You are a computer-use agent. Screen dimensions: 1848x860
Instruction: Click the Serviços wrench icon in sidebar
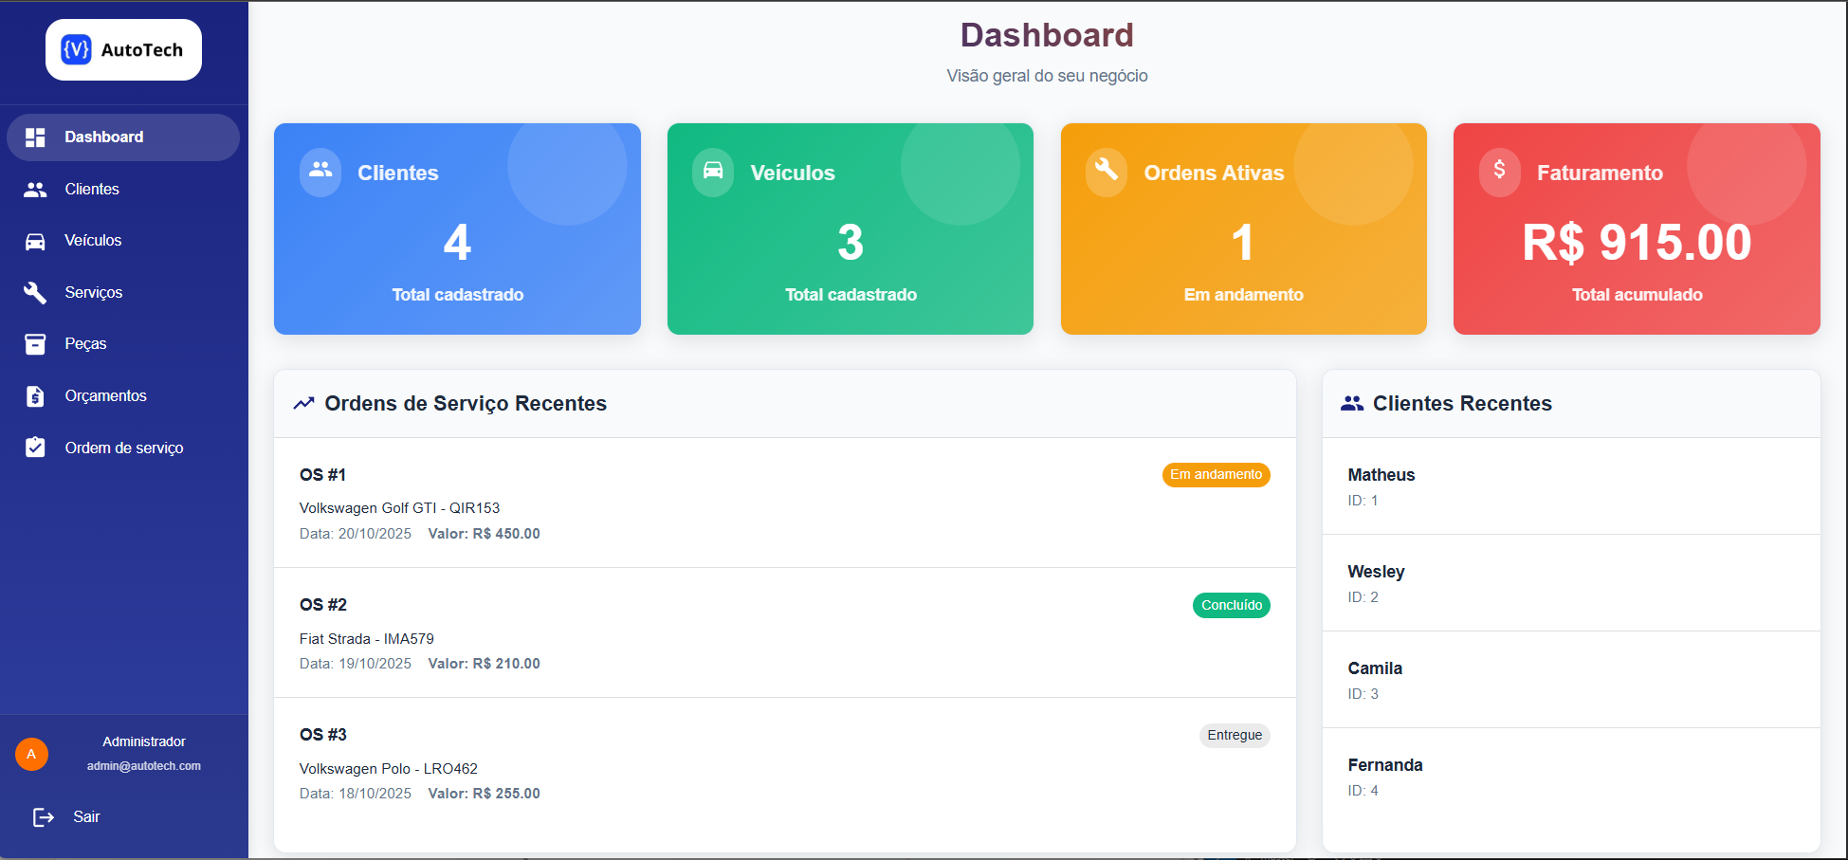tap(35, 293)
